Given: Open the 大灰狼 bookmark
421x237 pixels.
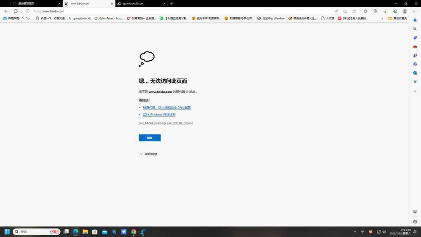Looking at the screenshot, I should 328,19.
